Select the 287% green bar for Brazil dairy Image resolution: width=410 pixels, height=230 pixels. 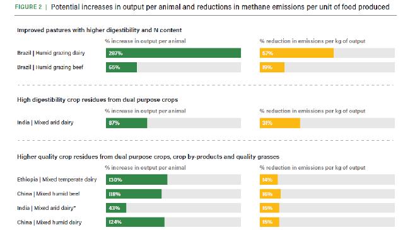coord(173,53)
